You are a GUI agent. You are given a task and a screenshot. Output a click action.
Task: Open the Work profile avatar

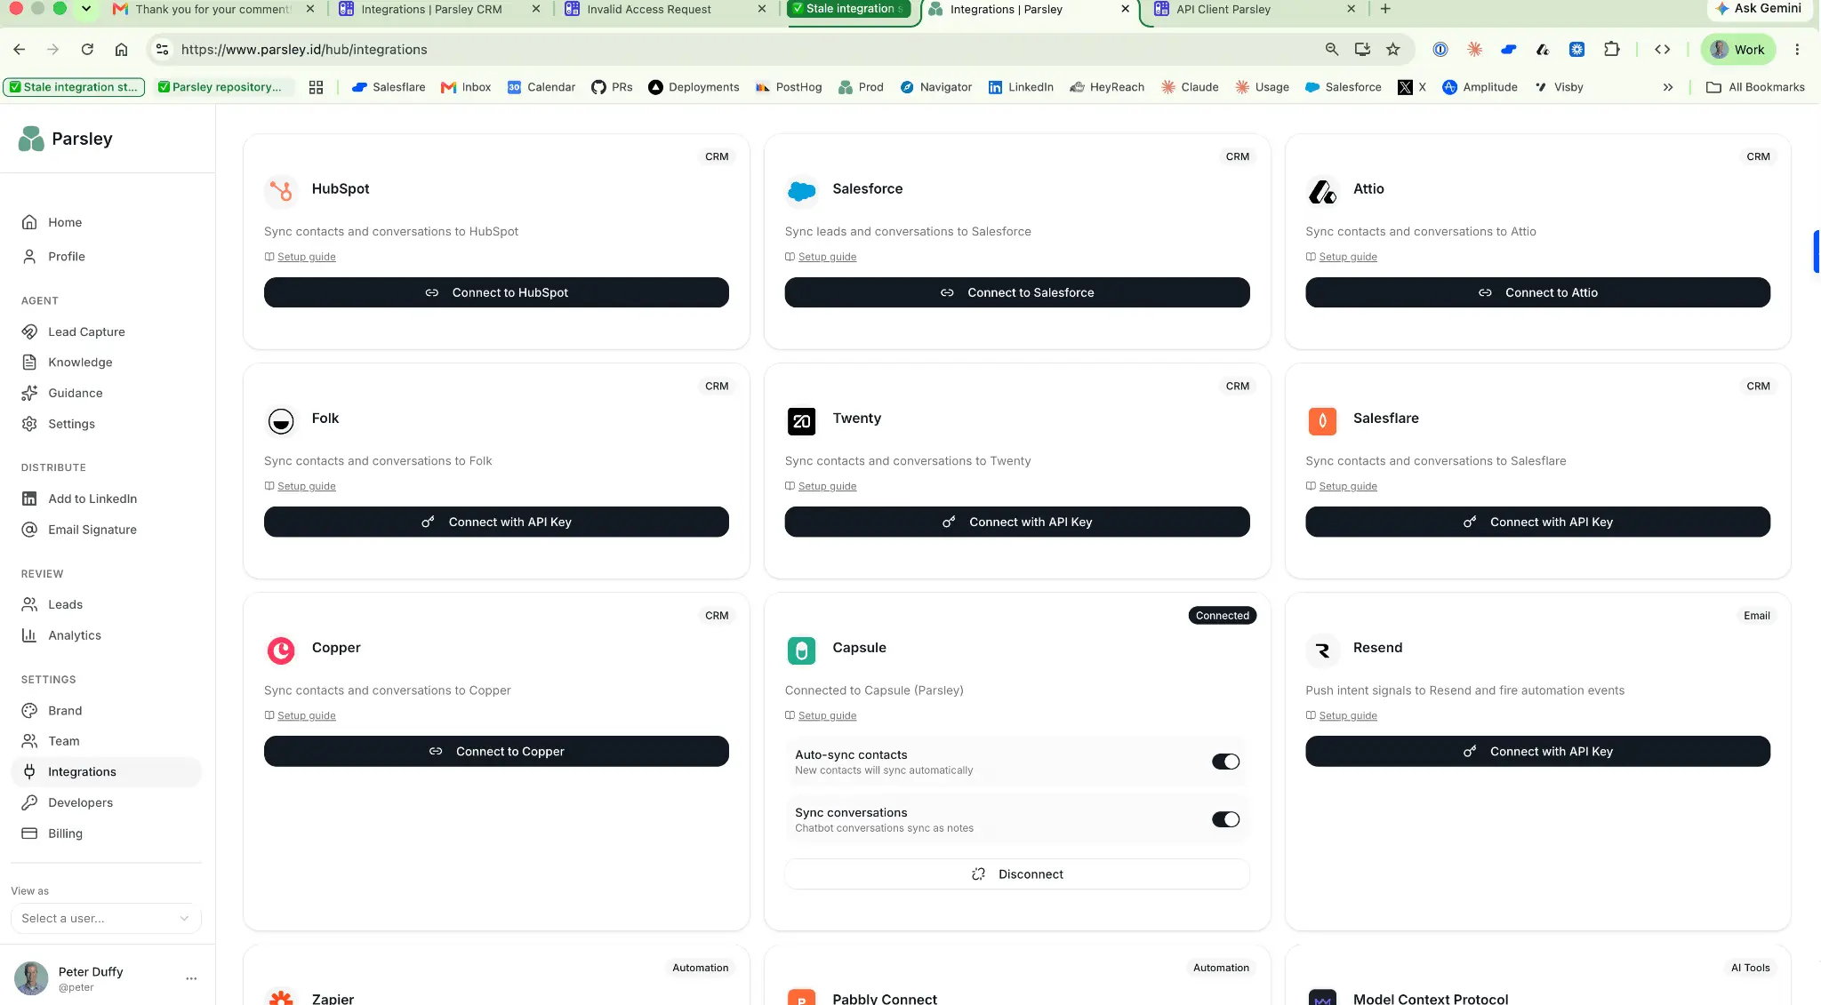click(1738, 50)
